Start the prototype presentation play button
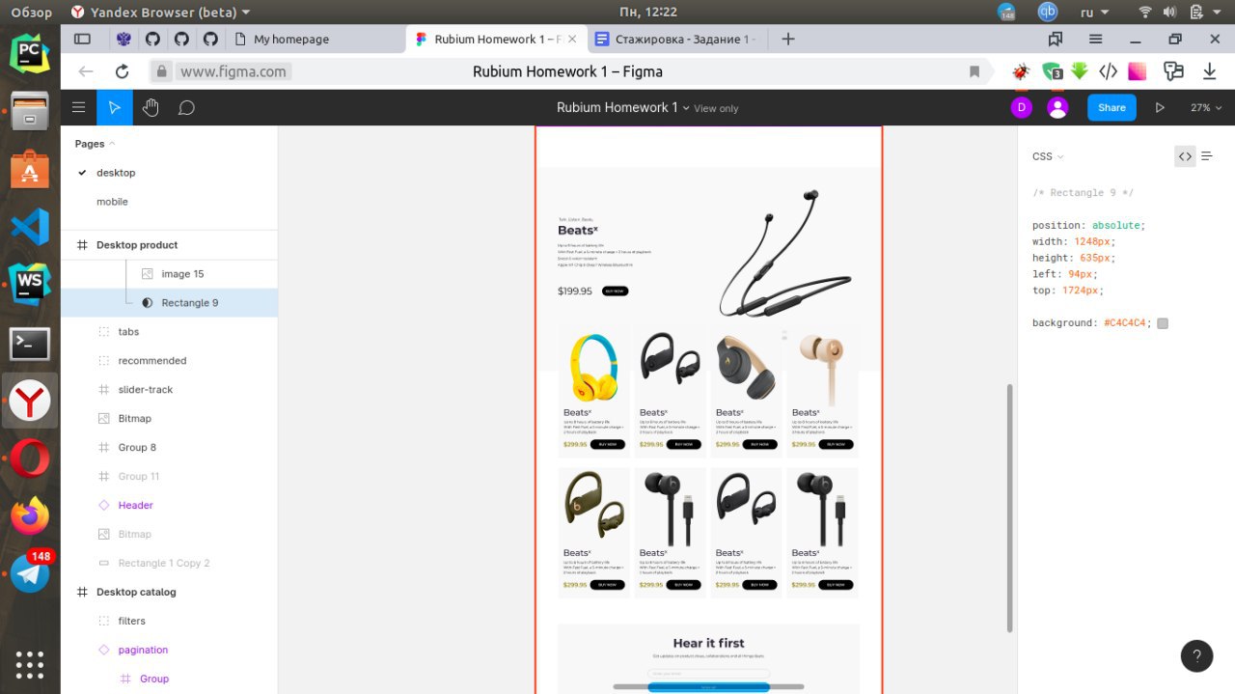1235x694 pixels. (1161, 108)
